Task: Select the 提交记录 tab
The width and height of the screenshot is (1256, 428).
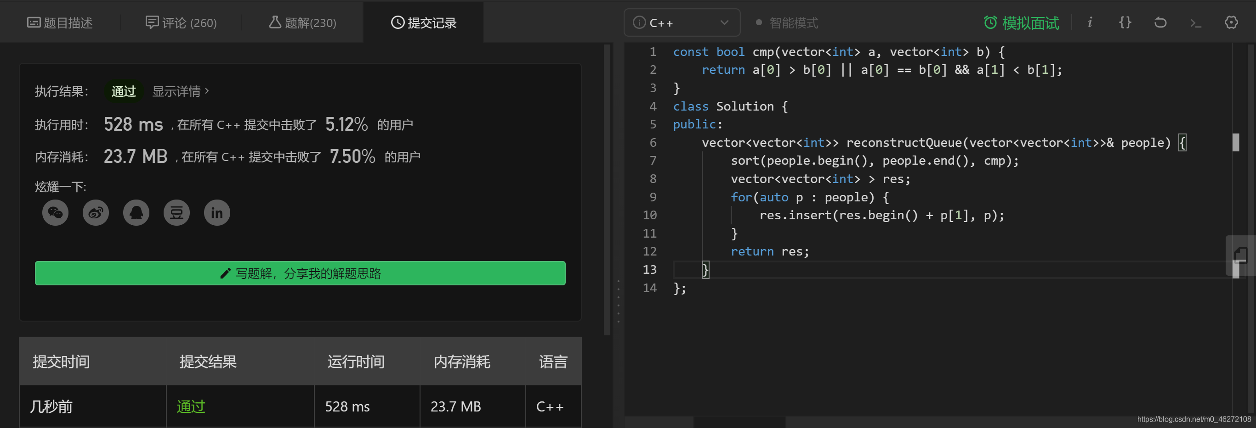Action: click(x=423, y=23)
